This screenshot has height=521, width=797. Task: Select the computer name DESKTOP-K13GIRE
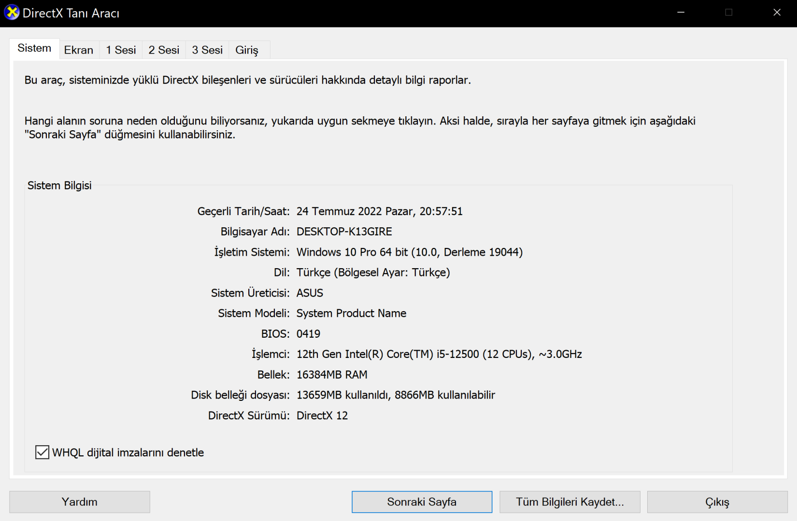344,232
